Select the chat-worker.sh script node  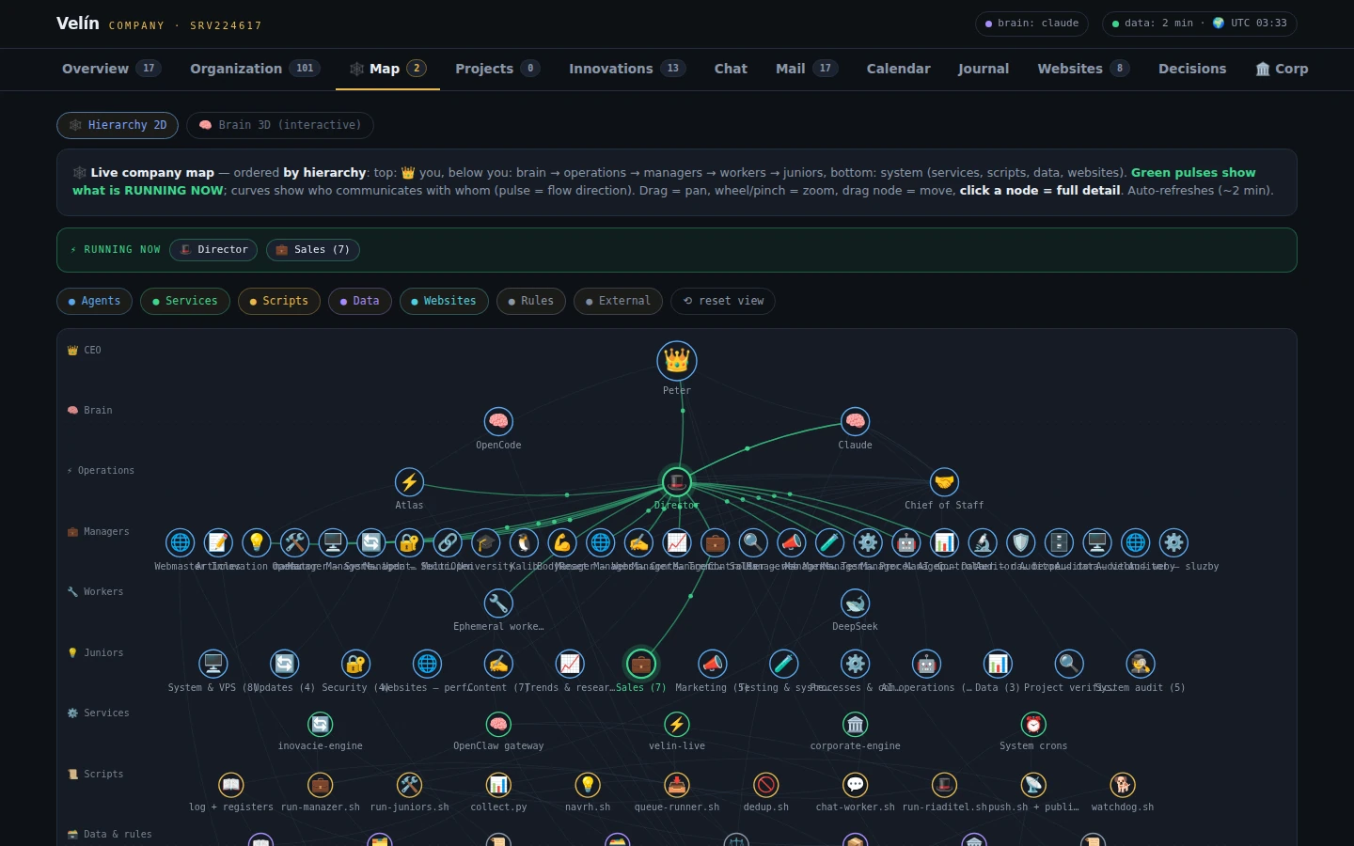click(x=855, y=785)
